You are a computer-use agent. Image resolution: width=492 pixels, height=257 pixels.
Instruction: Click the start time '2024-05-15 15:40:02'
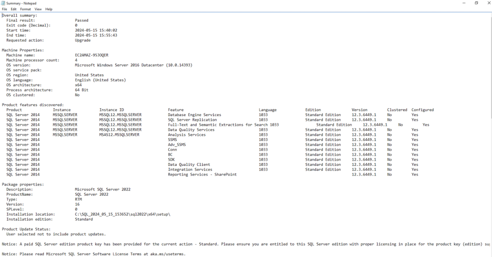point(96,30)
